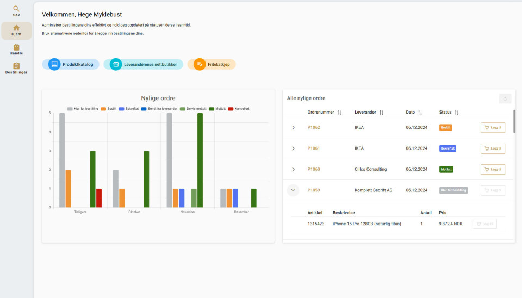Open Bestillinger in the sidebar
Viewport: 522px width, 298px height.
point(16,69)
